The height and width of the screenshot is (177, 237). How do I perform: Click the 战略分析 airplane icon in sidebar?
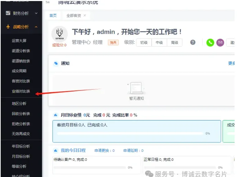click(8, 27)
